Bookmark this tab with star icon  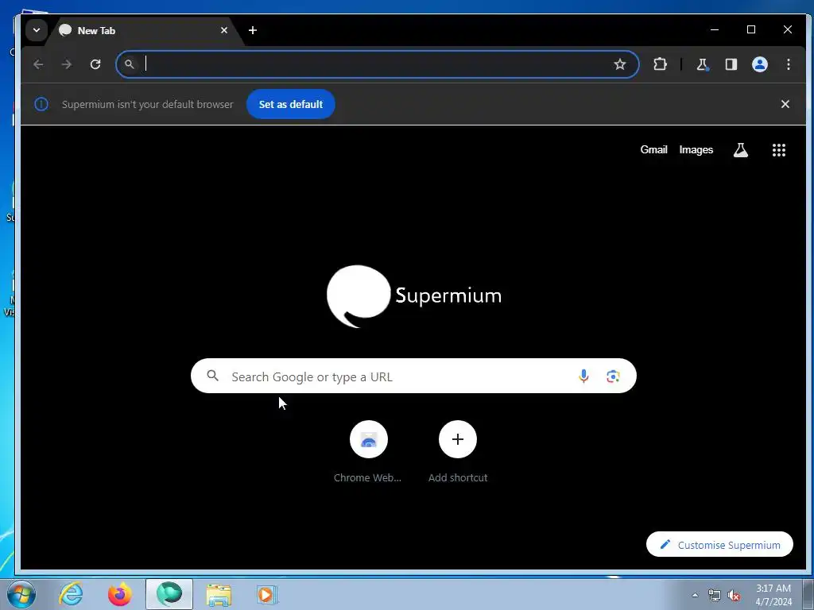tap(620, 64)
